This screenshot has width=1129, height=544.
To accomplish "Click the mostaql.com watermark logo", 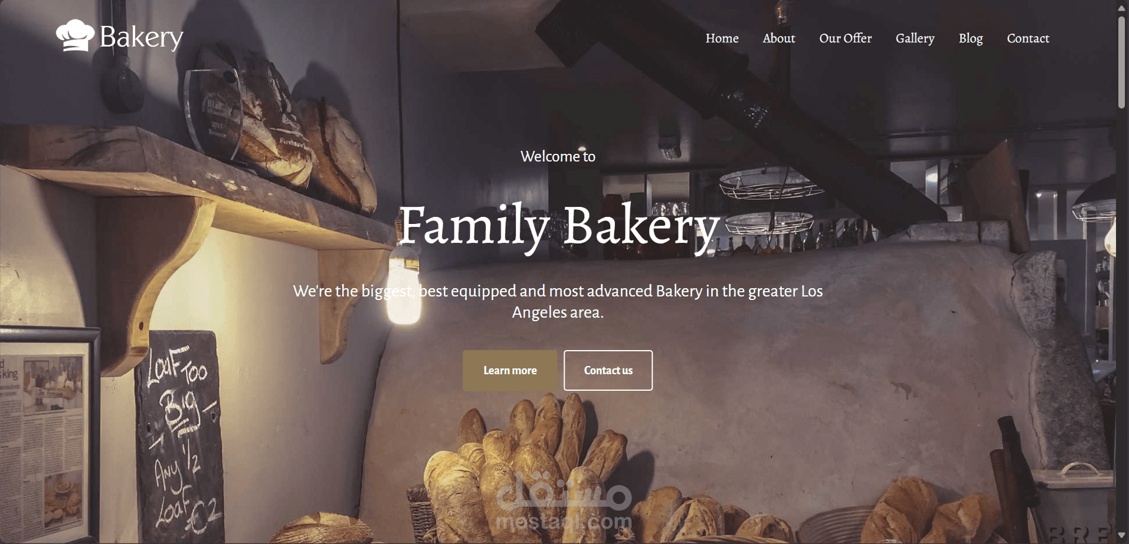I will 564,500.
